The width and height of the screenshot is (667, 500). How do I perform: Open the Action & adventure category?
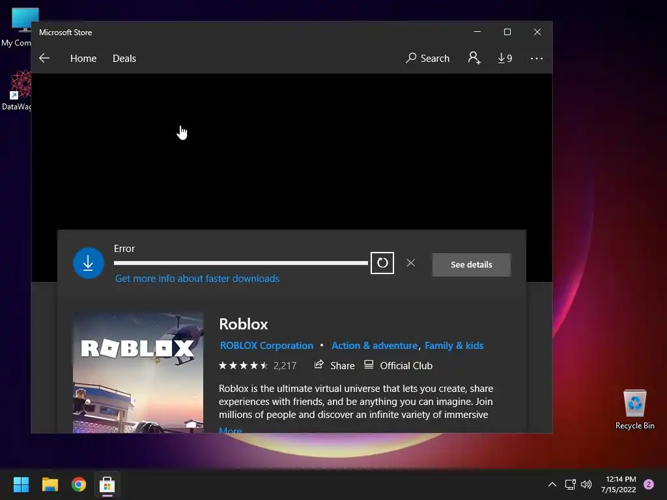(x=375, y=346)
